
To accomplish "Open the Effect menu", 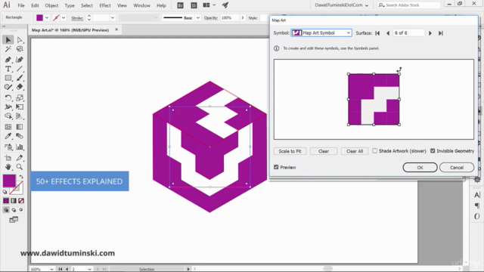I will pos(105,5).
